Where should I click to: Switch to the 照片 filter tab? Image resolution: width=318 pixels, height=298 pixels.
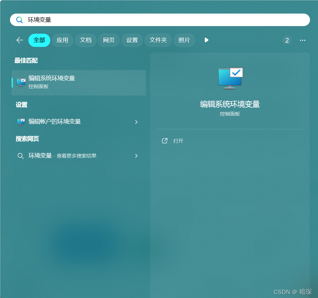pyautogui.click(x=184, y=40)
